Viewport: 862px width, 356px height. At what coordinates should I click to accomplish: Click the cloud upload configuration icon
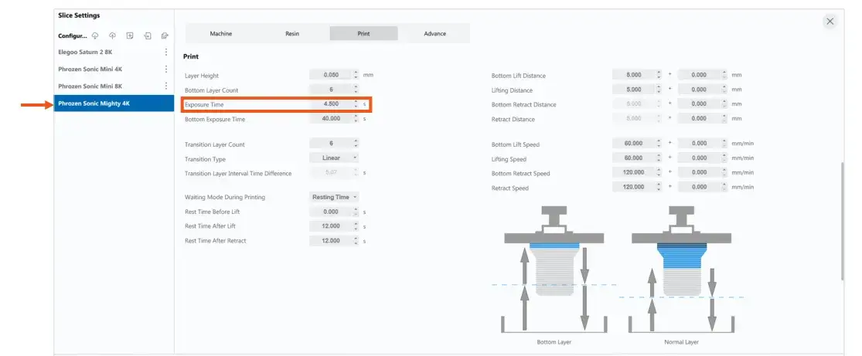pyautogui.click(x=112, y=36)
